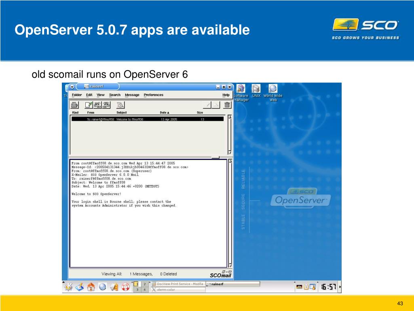Click the find message toolbar icon

pyautogui.click(x=120, y=105)
